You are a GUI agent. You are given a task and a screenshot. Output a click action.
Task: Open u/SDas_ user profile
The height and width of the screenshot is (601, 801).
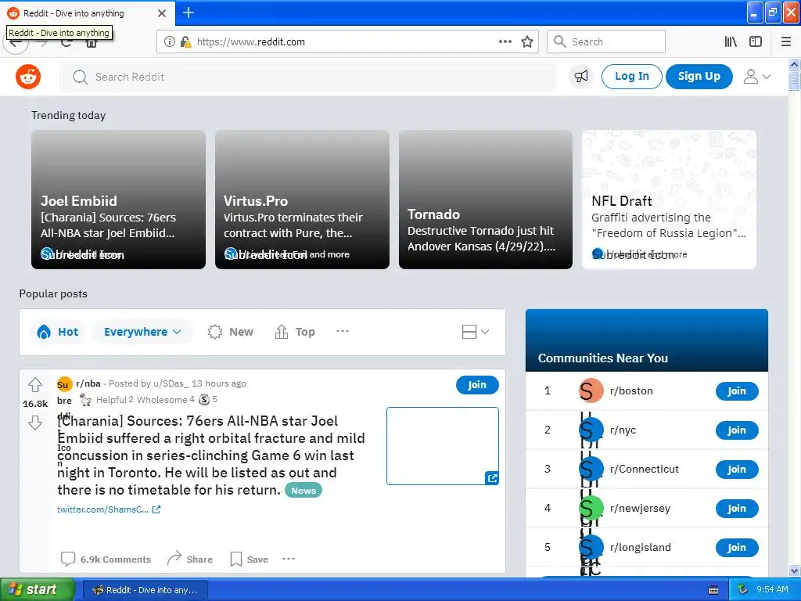(171, 383)
